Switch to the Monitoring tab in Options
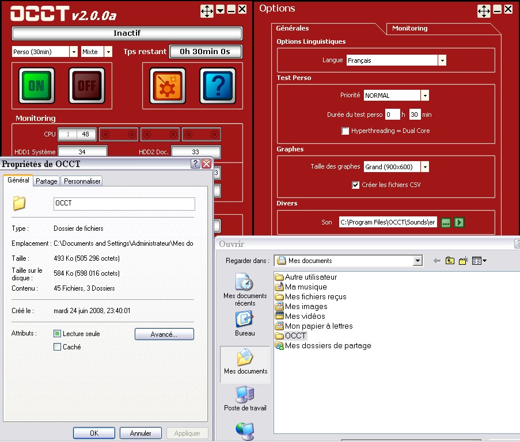520x442 pixels. point(410,28)
